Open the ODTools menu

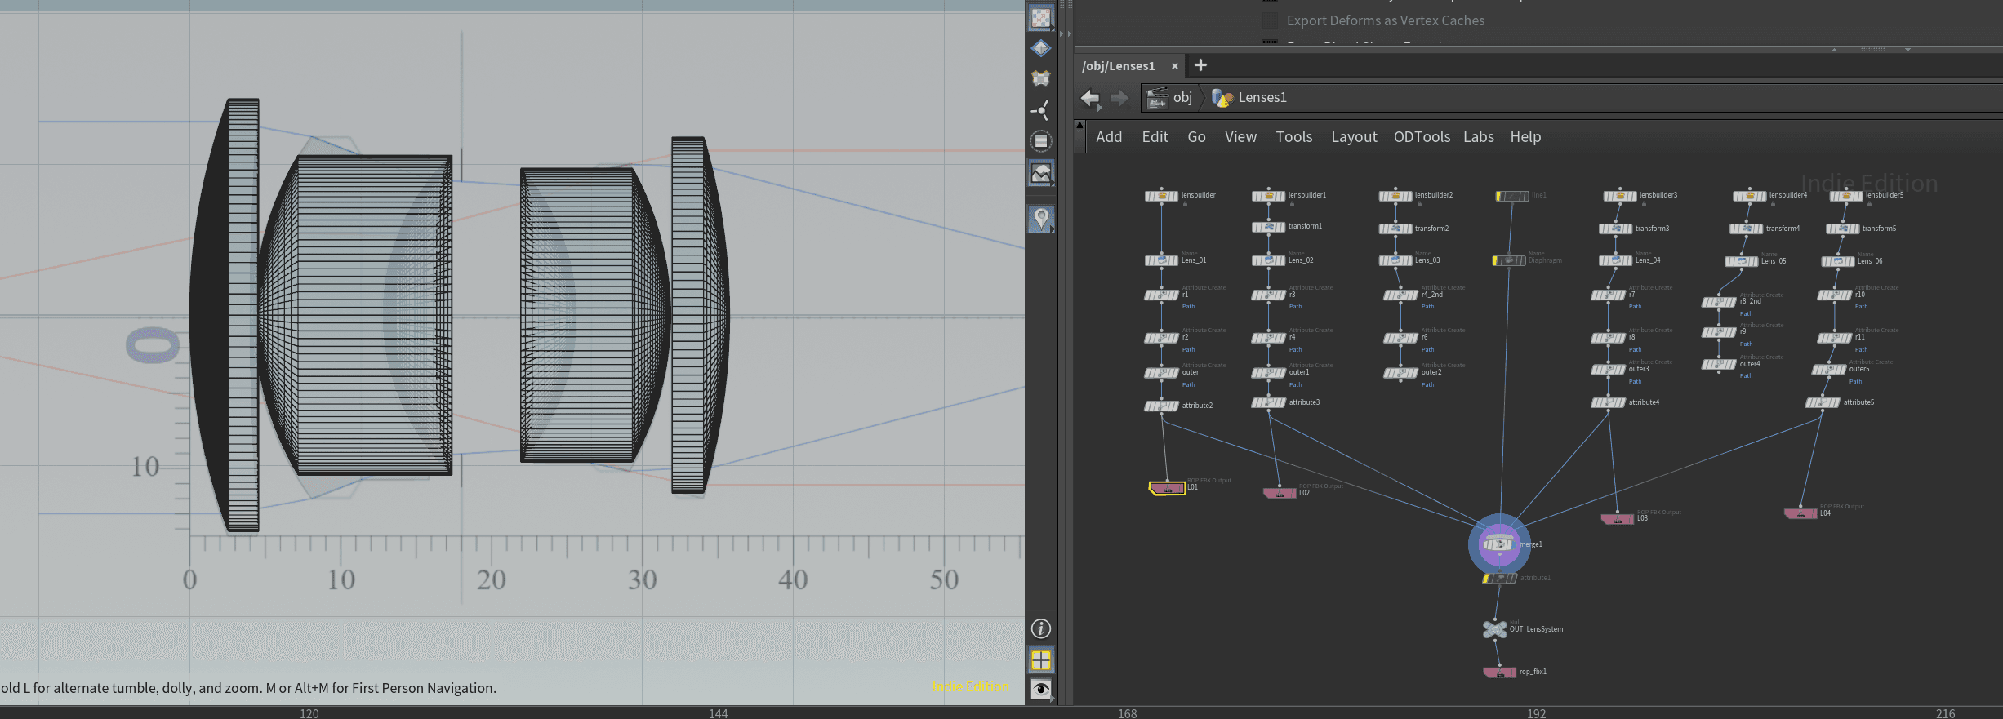coord(1421,137)
